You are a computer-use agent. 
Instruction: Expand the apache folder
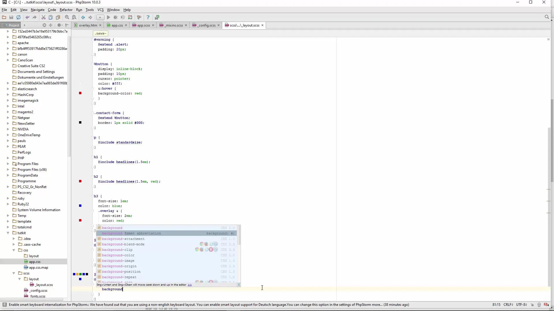point(8,43)
